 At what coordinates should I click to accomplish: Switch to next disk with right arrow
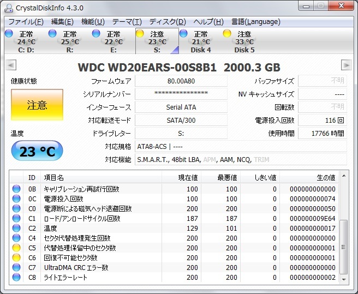346,65
